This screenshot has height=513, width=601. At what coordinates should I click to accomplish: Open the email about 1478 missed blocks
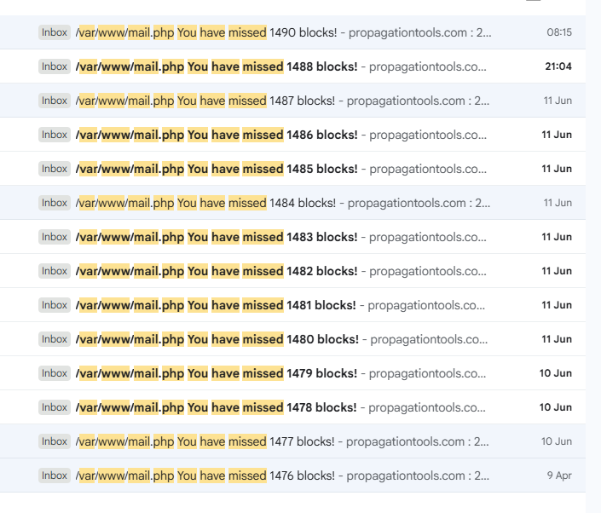(292, 407)
